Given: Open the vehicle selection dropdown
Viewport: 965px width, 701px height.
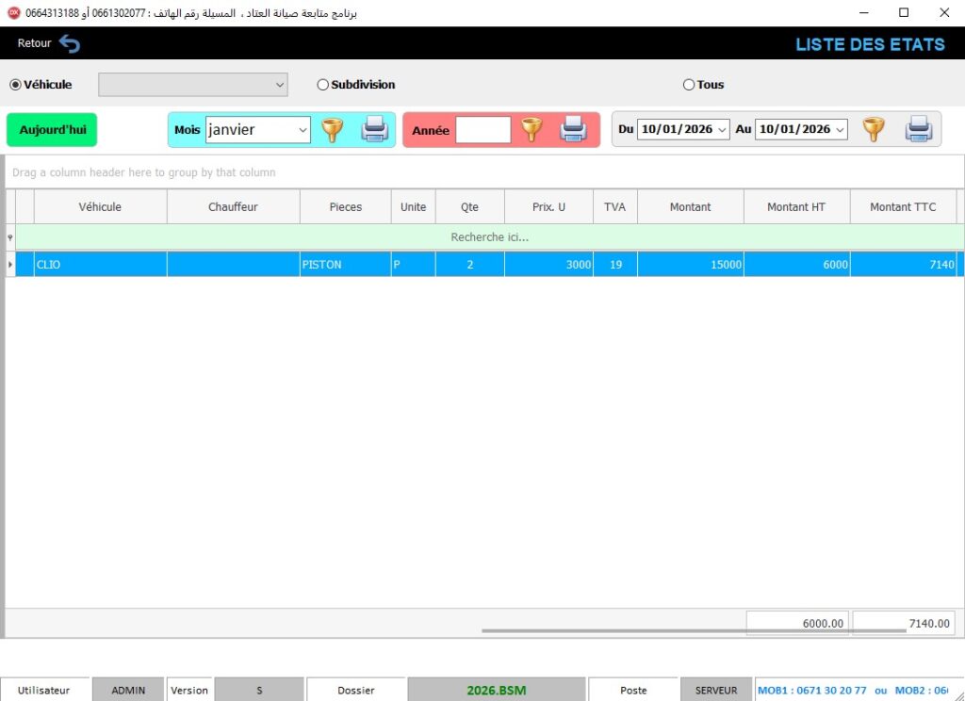Looking at the screenshot, I should [x=280, y=85].
